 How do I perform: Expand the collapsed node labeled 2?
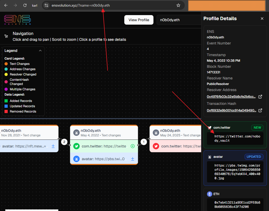click(x=64, y=142)
